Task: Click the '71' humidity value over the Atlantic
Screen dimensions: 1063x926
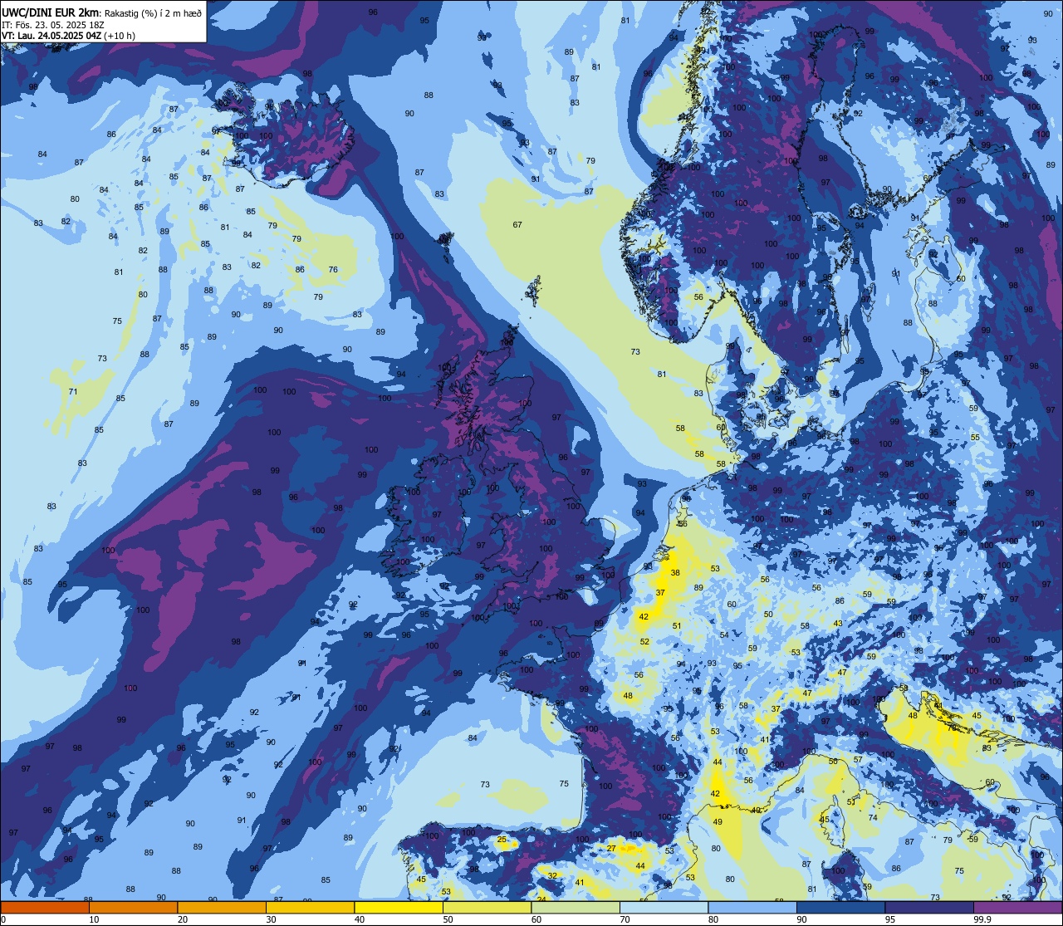Action: point(73,391)
